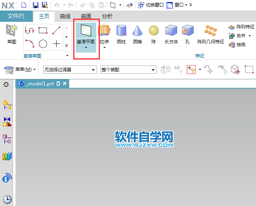Click the eraser-like icon in quick access toolbar

coord(129,5)
